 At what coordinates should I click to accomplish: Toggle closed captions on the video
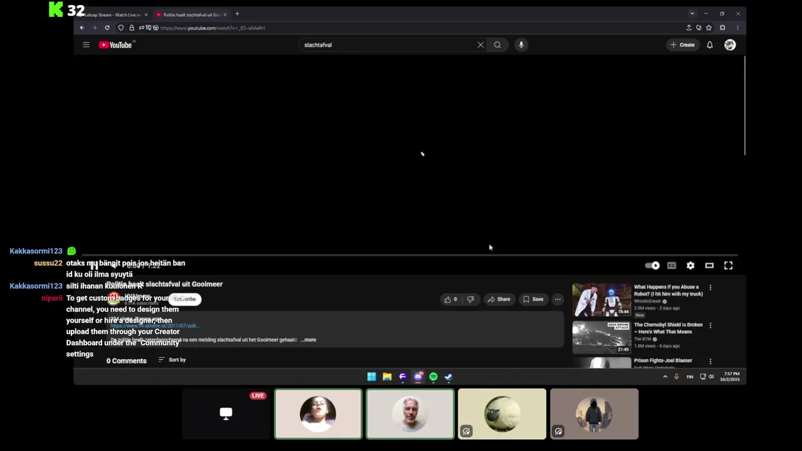coord(672,266)
